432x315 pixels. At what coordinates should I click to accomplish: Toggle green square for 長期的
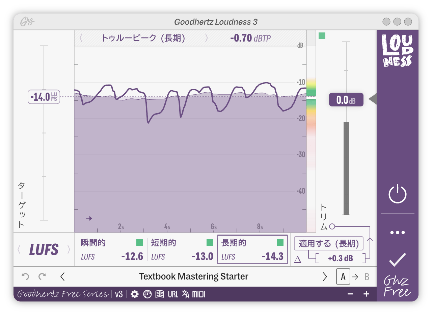coord(280,243)
